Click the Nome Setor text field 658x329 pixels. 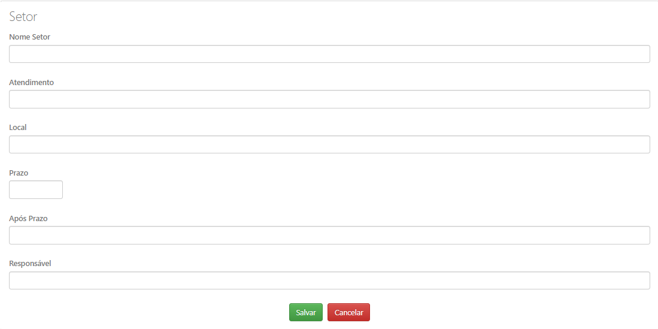click(x=329, y=54)
